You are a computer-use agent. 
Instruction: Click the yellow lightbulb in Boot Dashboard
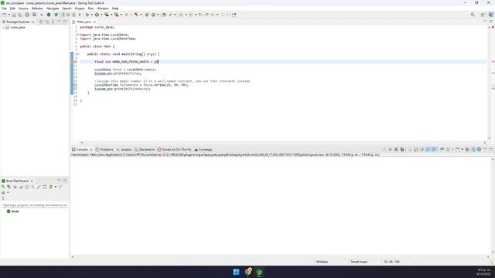50,187
